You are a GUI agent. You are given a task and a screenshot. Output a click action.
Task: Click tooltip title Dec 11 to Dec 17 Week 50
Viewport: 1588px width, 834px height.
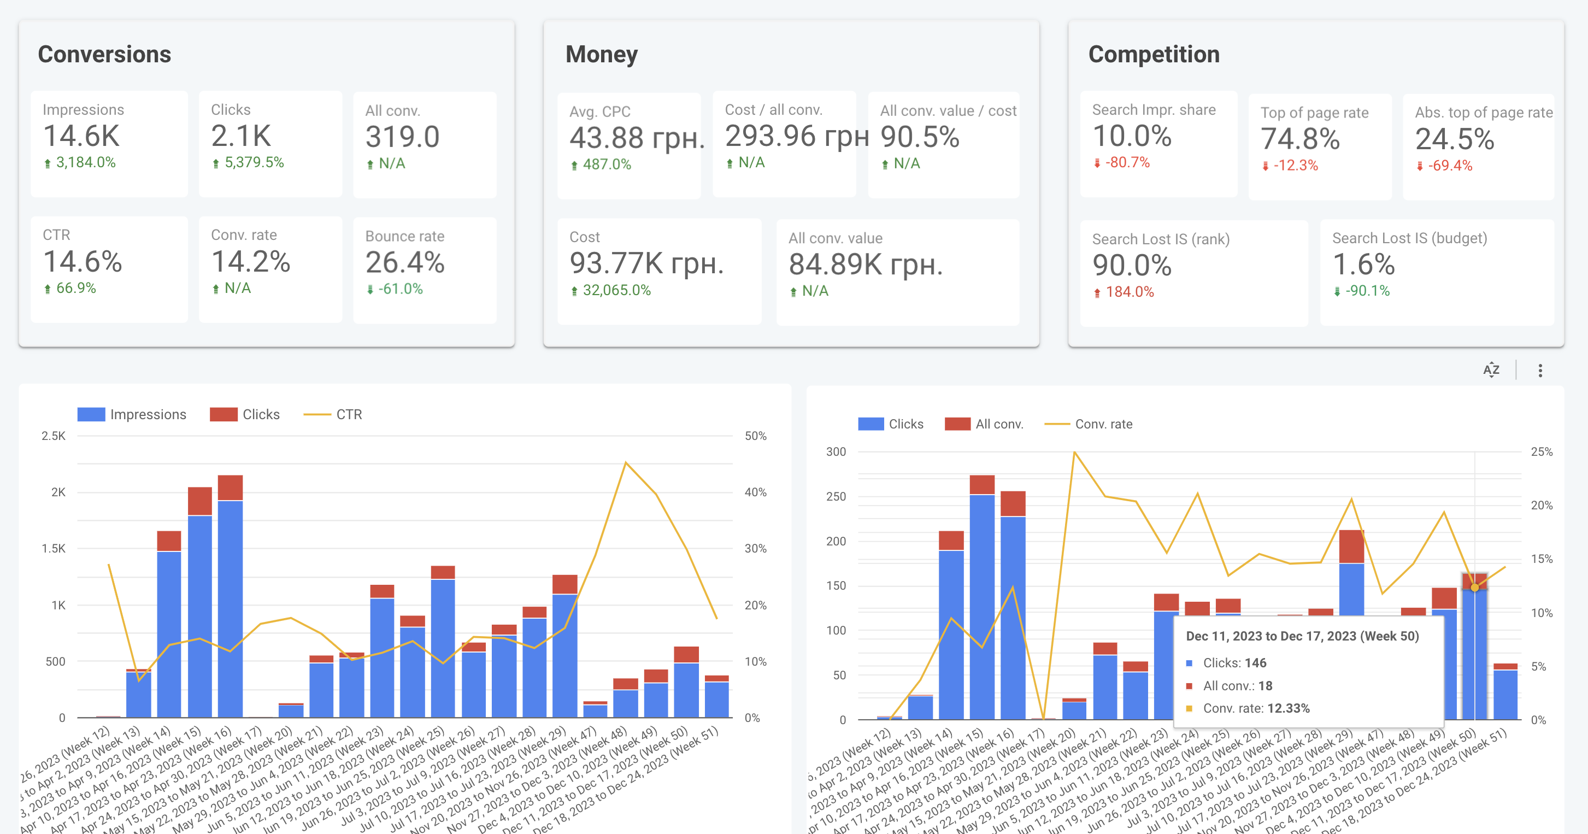[x=1302, y=636]
